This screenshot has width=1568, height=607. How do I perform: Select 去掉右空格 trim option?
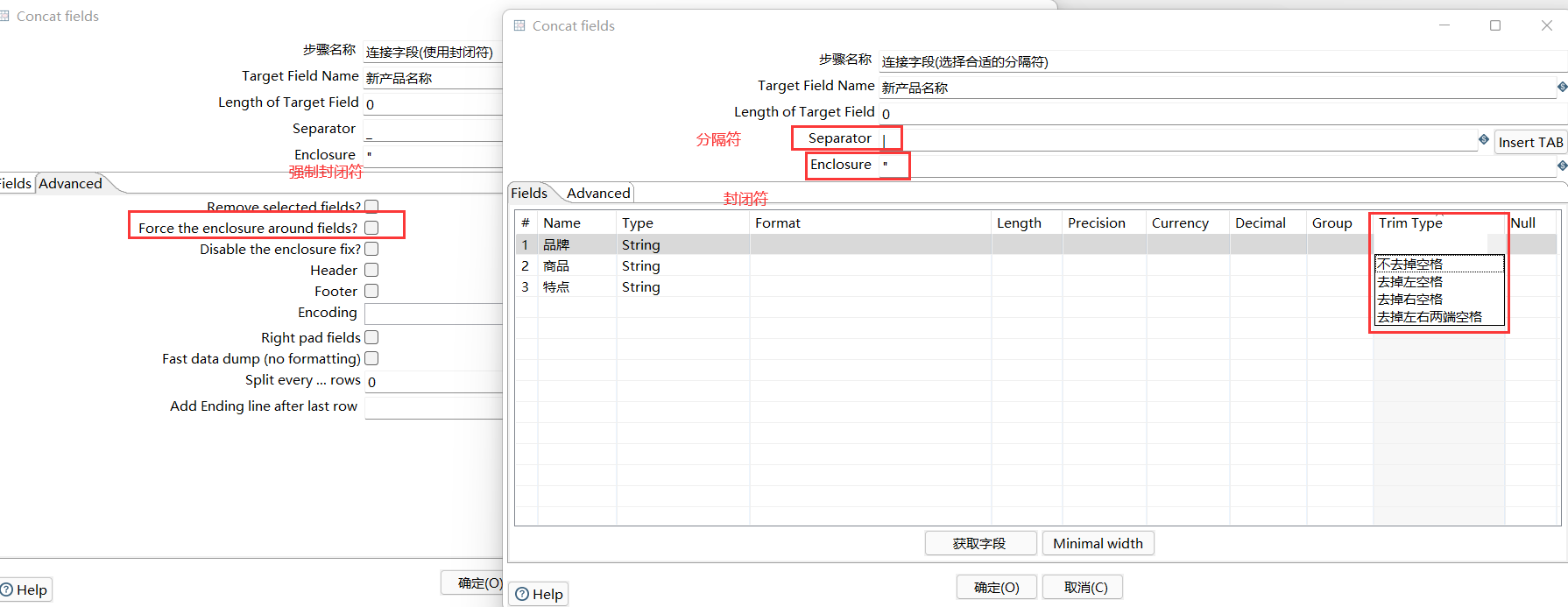point(1439,299)
